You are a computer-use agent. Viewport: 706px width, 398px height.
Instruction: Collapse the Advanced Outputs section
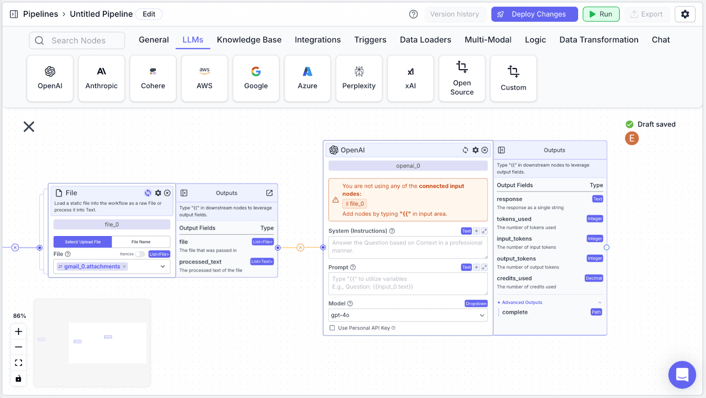[600, 303]
